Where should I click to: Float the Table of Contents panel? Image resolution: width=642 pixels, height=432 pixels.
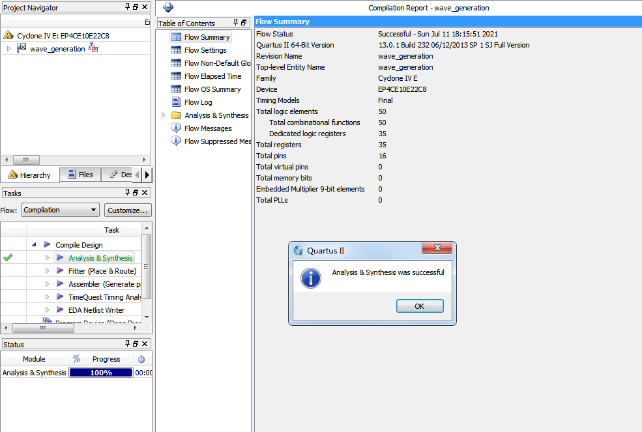244,23
